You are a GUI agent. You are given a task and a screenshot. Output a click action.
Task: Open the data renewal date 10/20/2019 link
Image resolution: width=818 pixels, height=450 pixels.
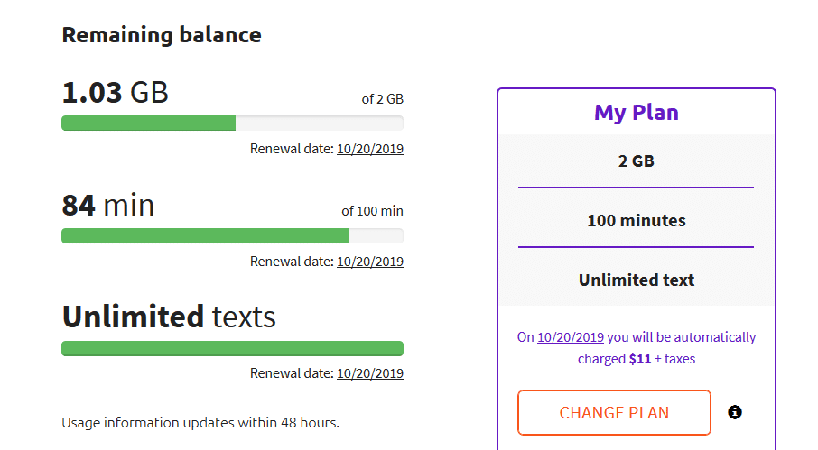pyautogui.click(x=370, y=149)
